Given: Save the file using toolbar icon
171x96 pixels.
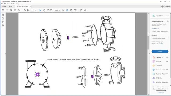Looking at the screenshot, I should tap(3, 10).
